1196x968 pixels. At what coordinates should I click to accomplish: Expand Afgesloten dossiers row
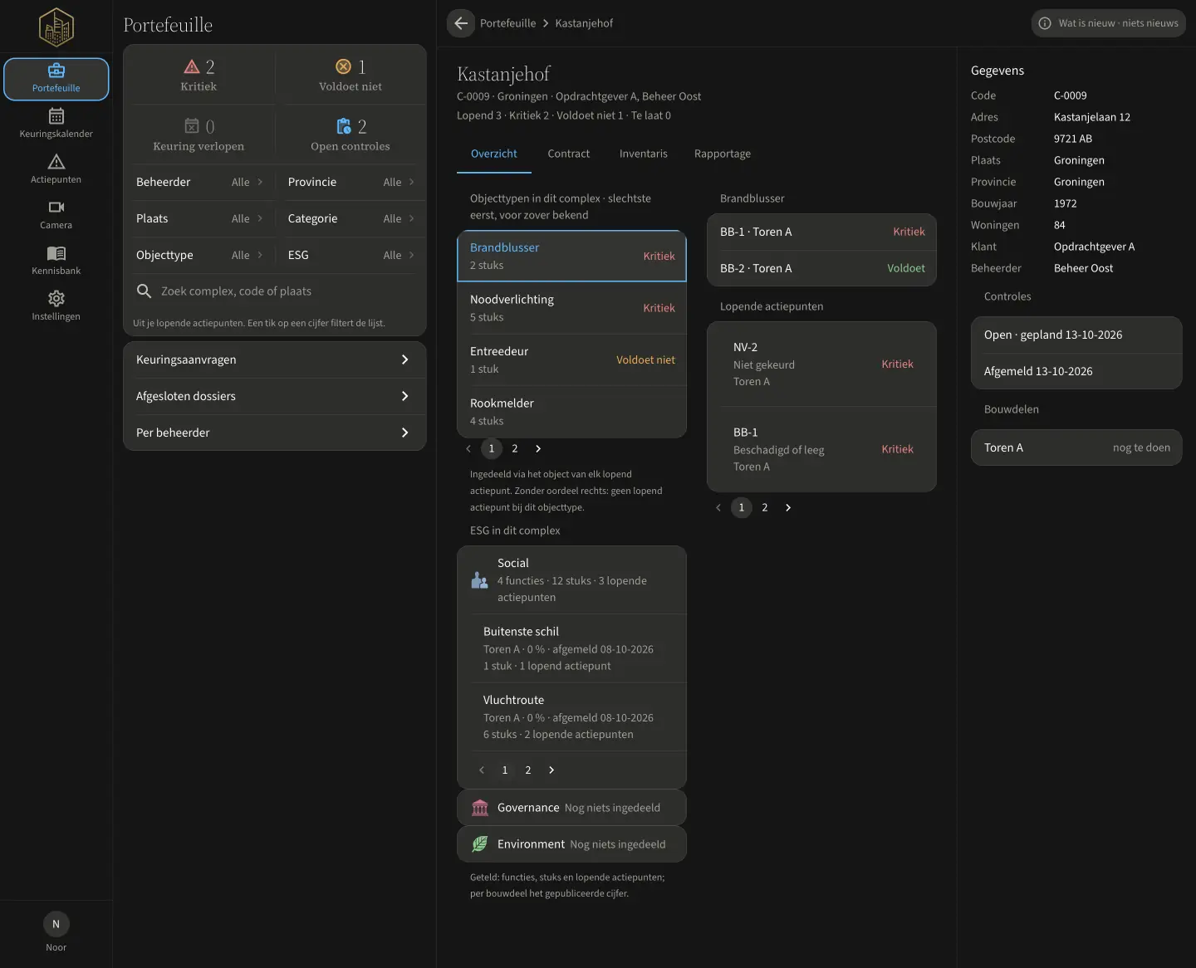click(x=274, y=396)
